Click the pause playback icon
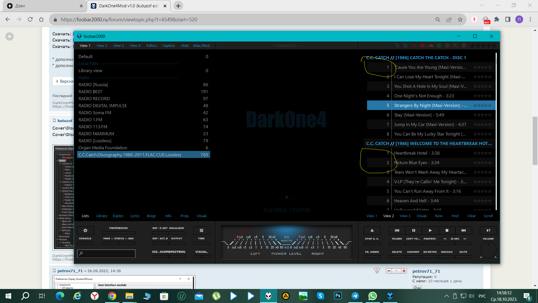 coord(414,230)
